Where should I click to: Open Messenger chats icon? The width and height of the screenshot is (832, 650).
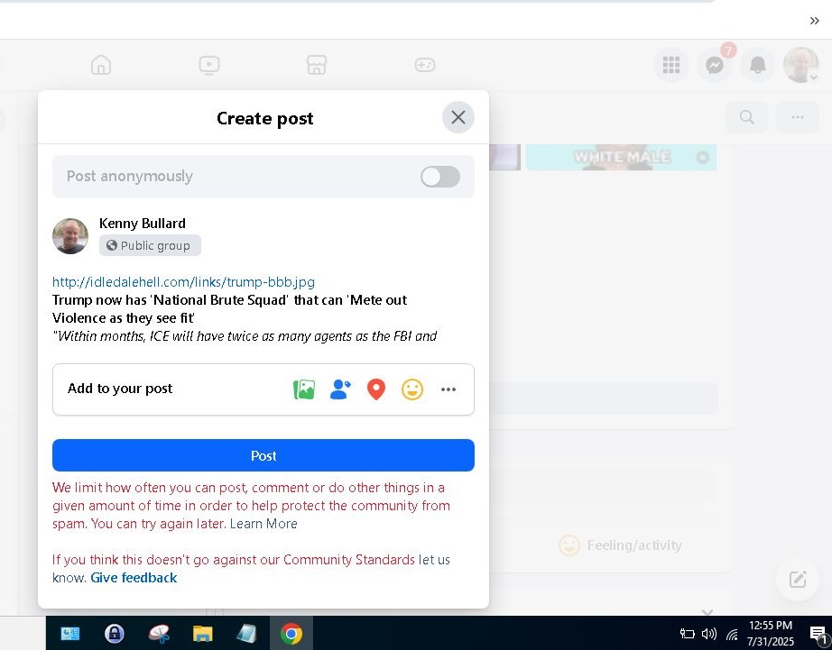point(715,65)
